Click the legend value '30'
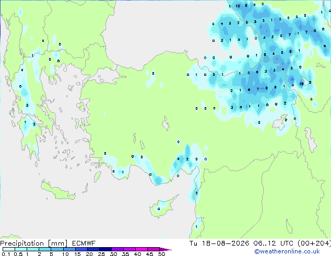This screenshot has height=256, width=331. pos(113,254)
